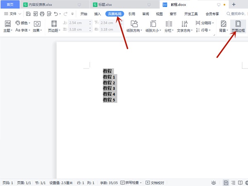Toggle eye protection mode in status bar
This screenshot has height=186, width=248.
(214, 182)
